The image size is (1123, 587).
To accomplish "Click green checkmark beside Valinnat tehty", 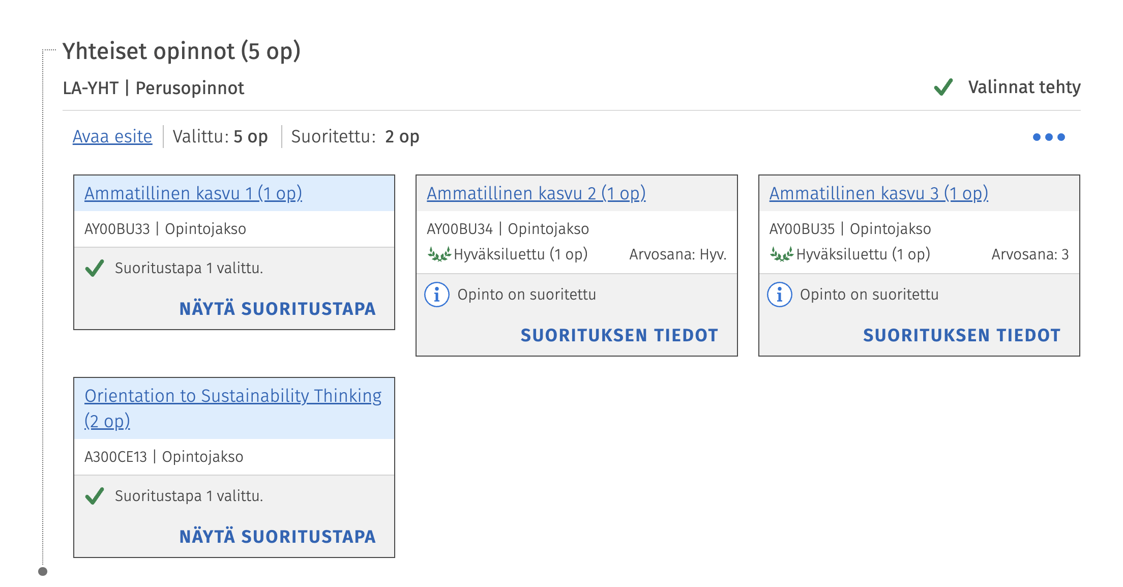I will click(943, 87).
